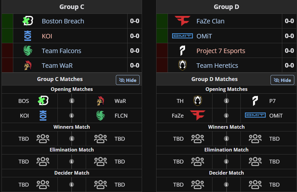Click the FLCN falcon logo in Opening Matches
Screen dimensions: 297x192
pos(101,115)
